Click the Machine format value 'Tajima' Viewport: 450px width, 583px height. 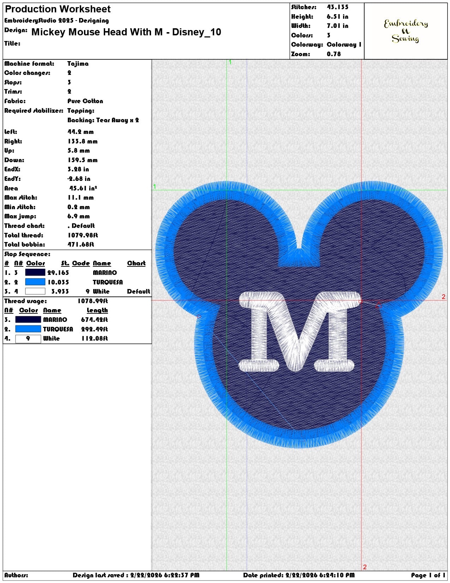(78, 64)
